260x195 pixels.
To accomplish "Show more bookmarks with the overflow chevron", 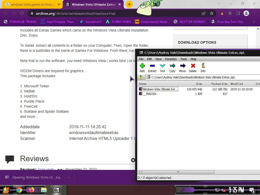I will pyautogui.click(x=254, y=22).
